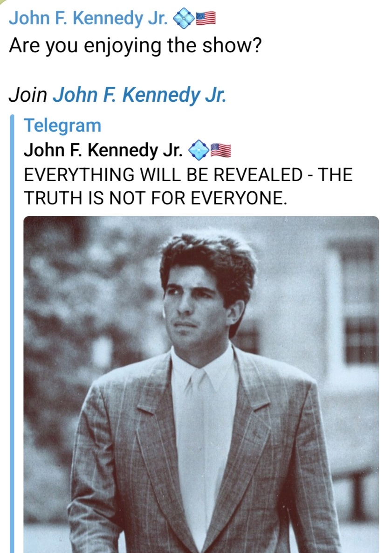This screenshot has height=553, width=384.
Task: Open the italic blue John F. Kennedy Jr. join link
Action: 140,95
